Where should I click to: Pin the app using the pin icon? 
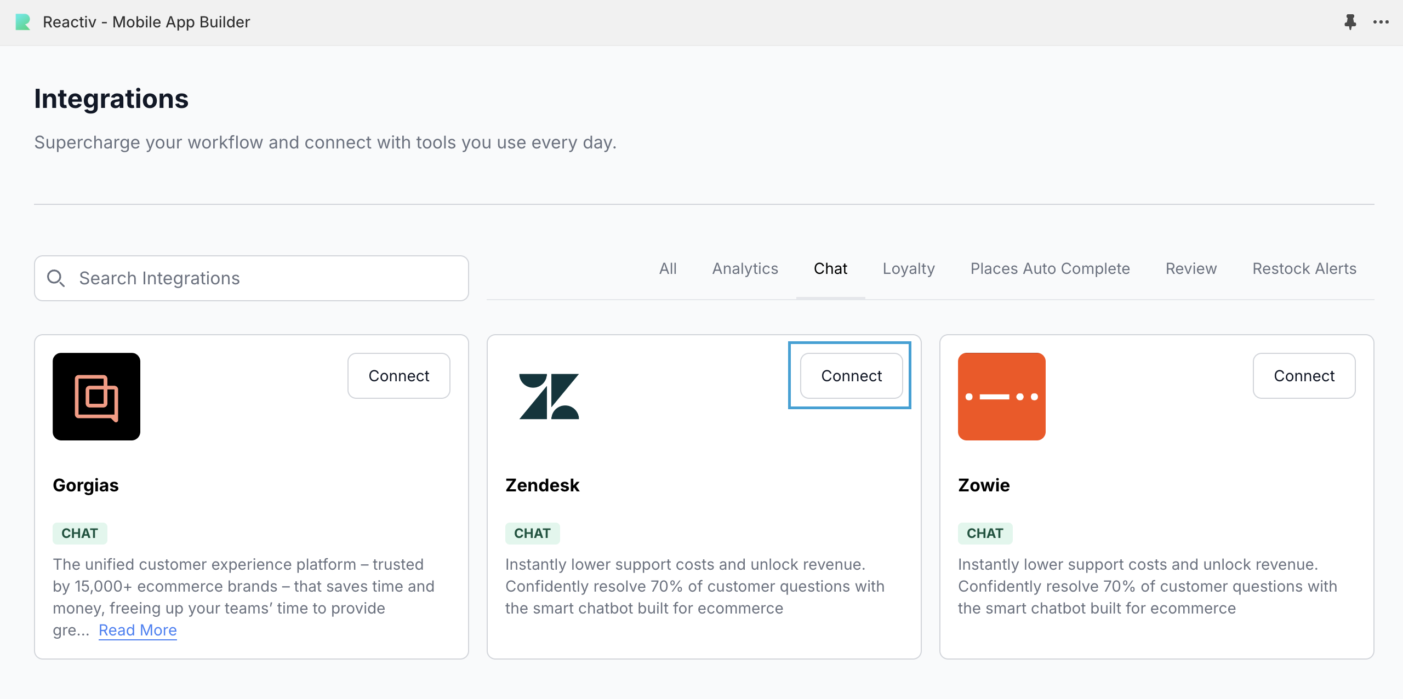pos(1350,22)
